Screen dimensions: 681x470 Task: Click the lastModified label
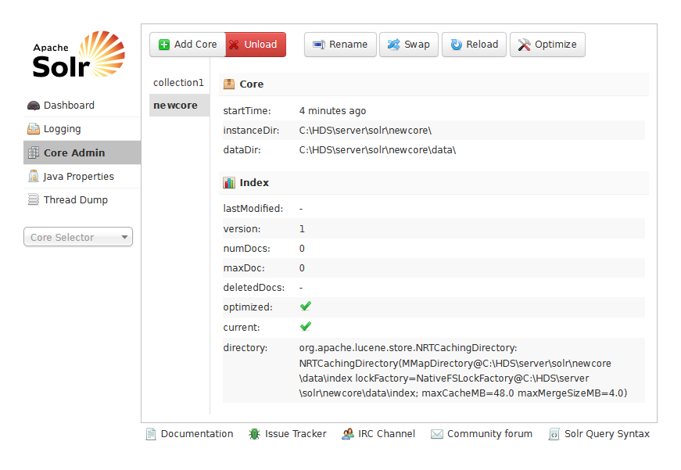click(x=253, y=209)
